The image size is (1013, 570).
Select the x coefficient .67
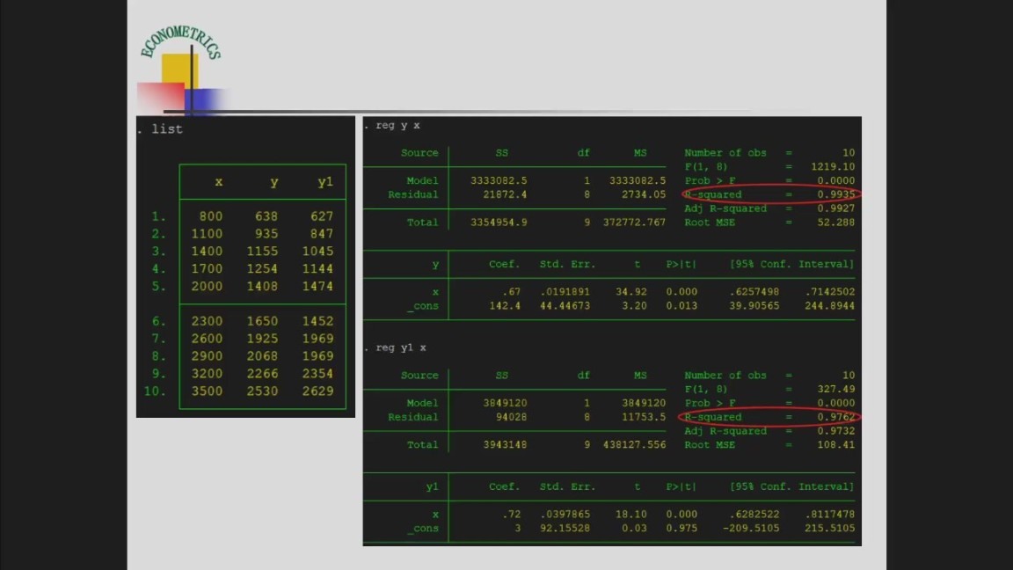point(512,292)
